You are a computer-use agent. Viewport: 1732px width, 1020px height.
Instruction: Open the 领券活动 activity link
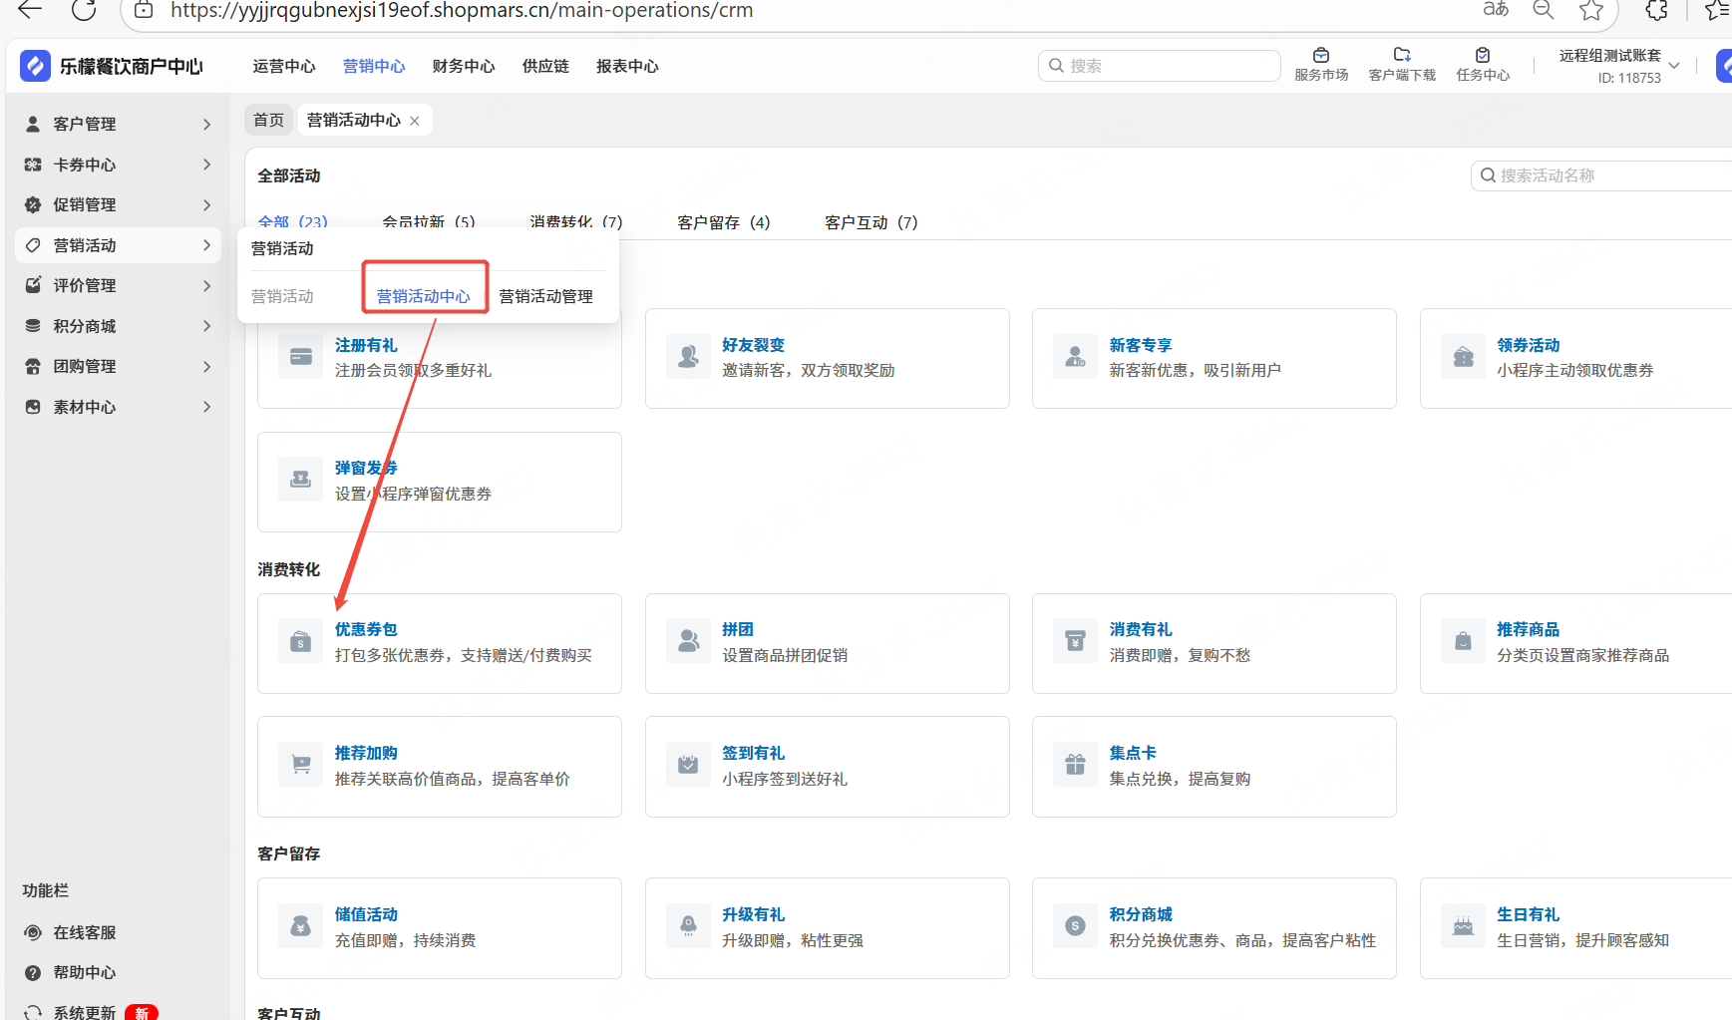(1529, 345)
